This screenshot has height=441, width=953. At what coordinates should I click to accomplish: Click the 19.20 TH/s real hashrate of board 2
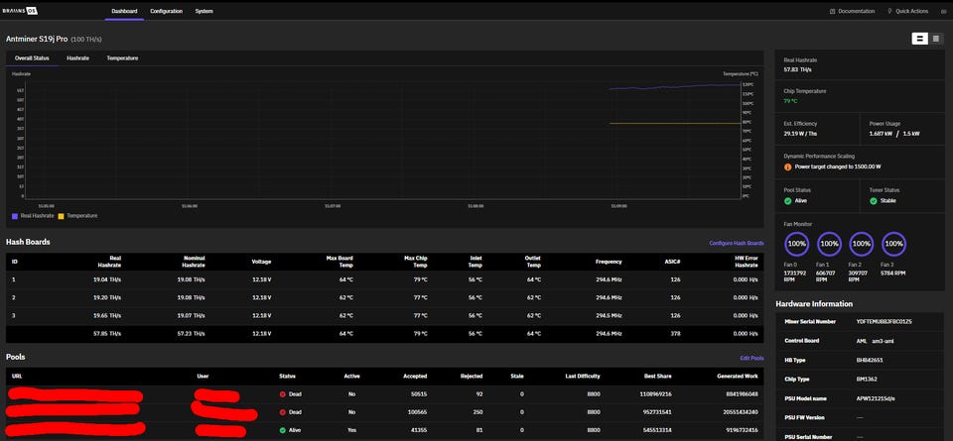click(x=107, y=298)
